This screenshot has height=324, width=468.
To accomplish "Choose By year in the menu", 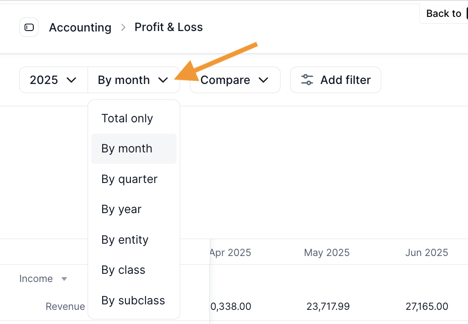I will 121,209.
